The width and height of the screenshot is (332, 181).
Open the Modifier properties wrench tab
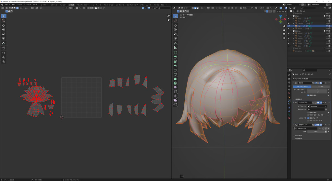click(289, 101)
